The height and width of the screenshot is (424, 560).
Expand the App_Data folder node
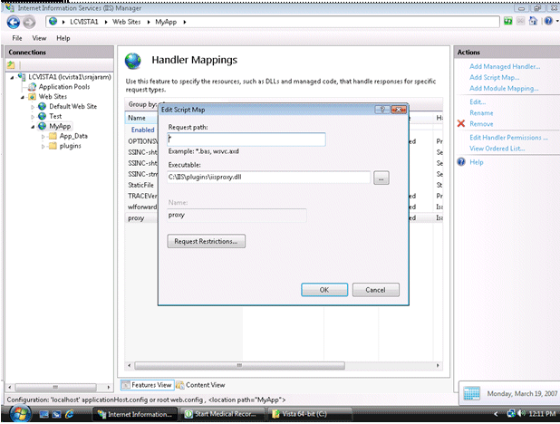pyautogui.click(x=43, y=137)
